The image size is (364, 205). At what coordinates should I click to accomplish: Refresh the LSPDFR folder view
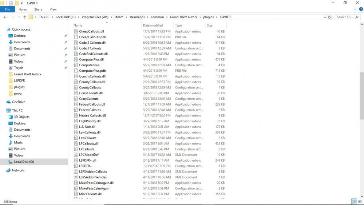(x=329, y=17)
